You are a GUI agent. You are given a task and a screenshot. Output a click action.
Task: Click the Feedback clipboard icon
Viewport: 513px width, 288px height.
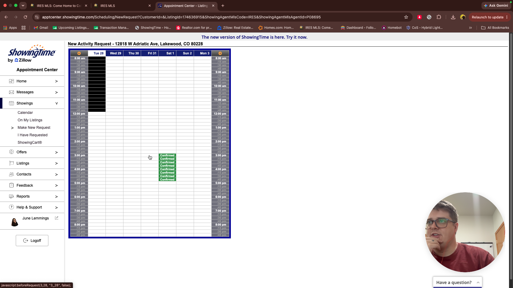(x=11, y=185)
